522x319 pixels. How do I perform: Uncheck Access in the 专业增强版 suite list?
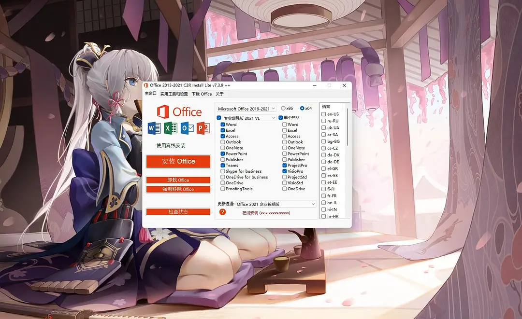(x=223, y=136)
